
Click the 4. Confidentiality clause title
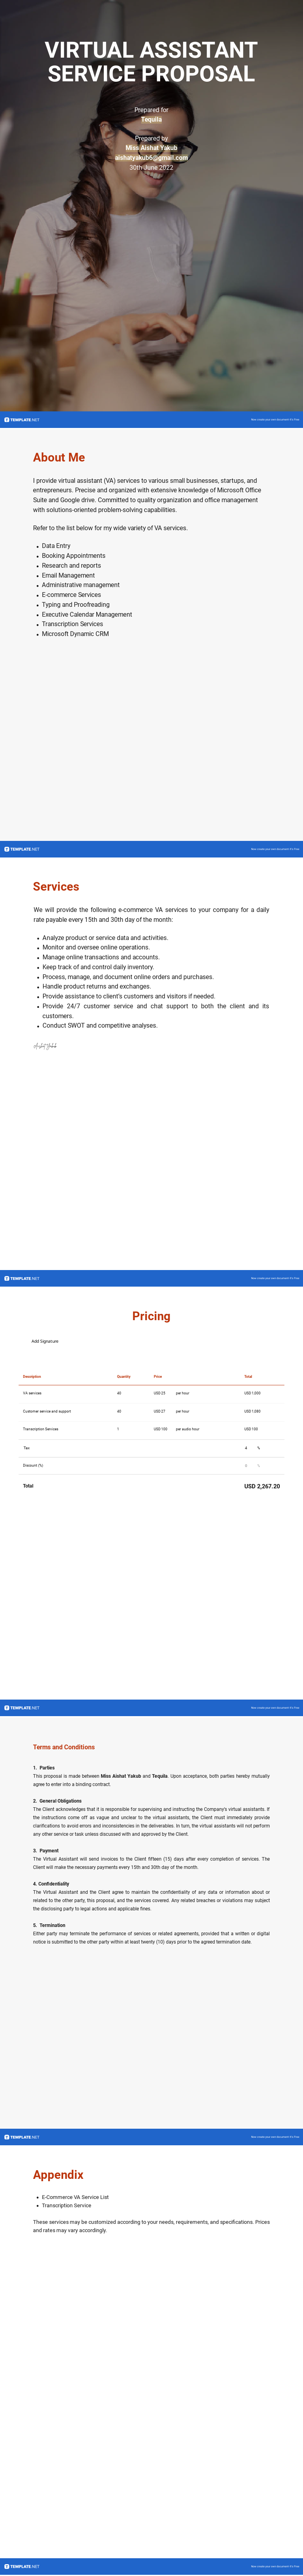pyautogui.click(x=51, y=1884)
